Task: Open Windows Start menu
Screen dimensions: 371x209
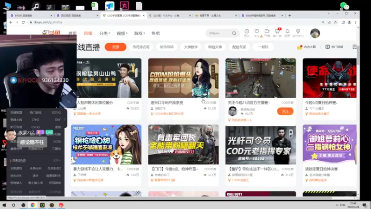Action: click(x=4, y=205)
